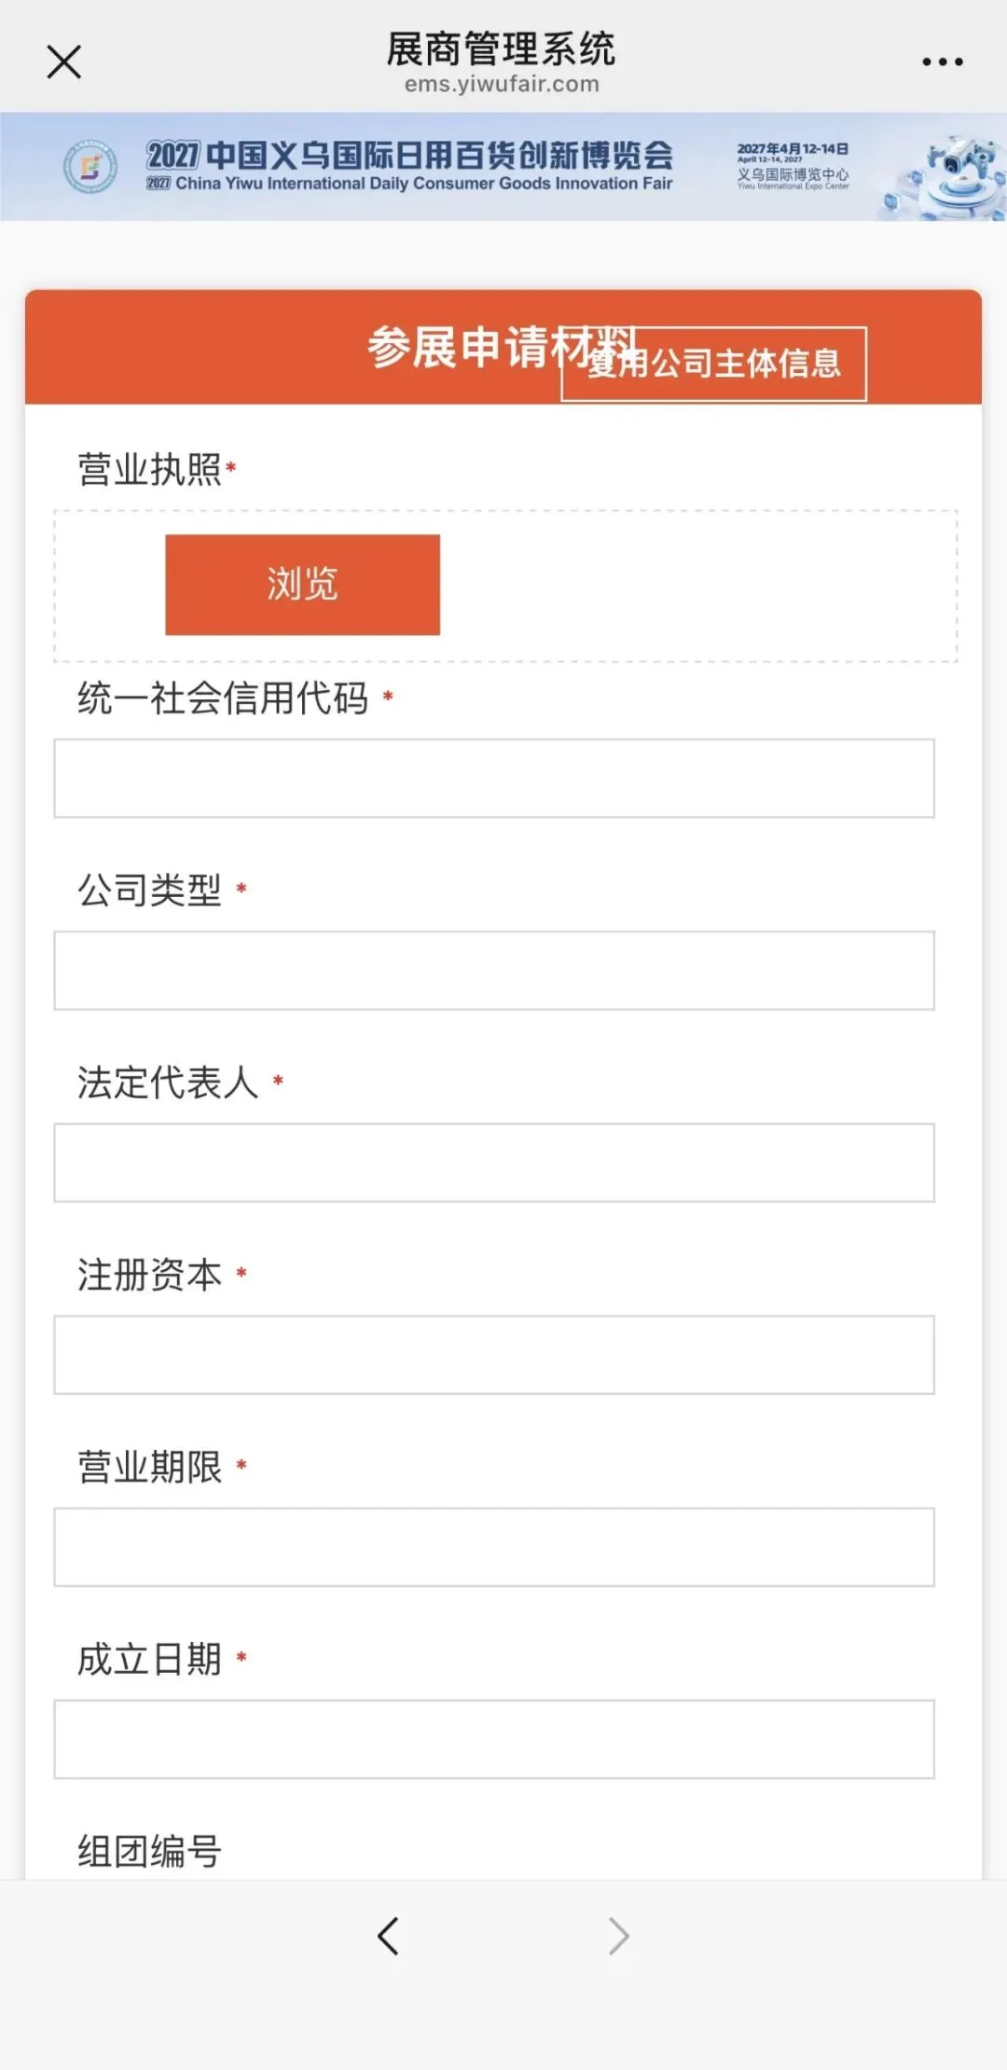This screenshot has width=1007, height=2070.
Task: Go forward using browser forward arrow
Action: coord(618,1937)
